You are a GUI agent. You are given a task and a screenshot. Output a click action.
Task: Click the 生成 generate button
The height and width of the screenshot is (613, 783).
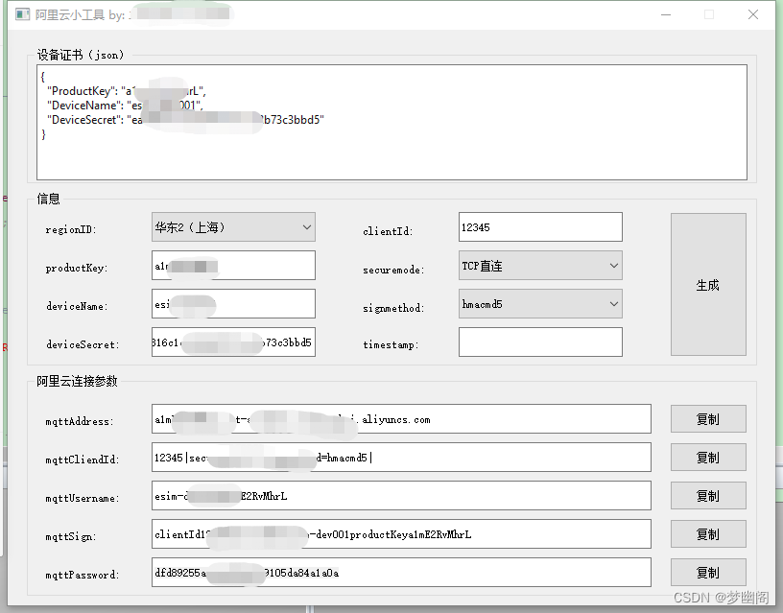708,285
